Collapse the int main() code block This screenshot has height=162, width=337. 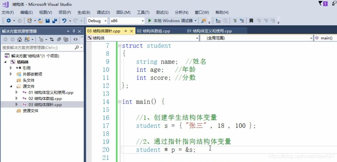pyautogui.click(x=120, y=102)
